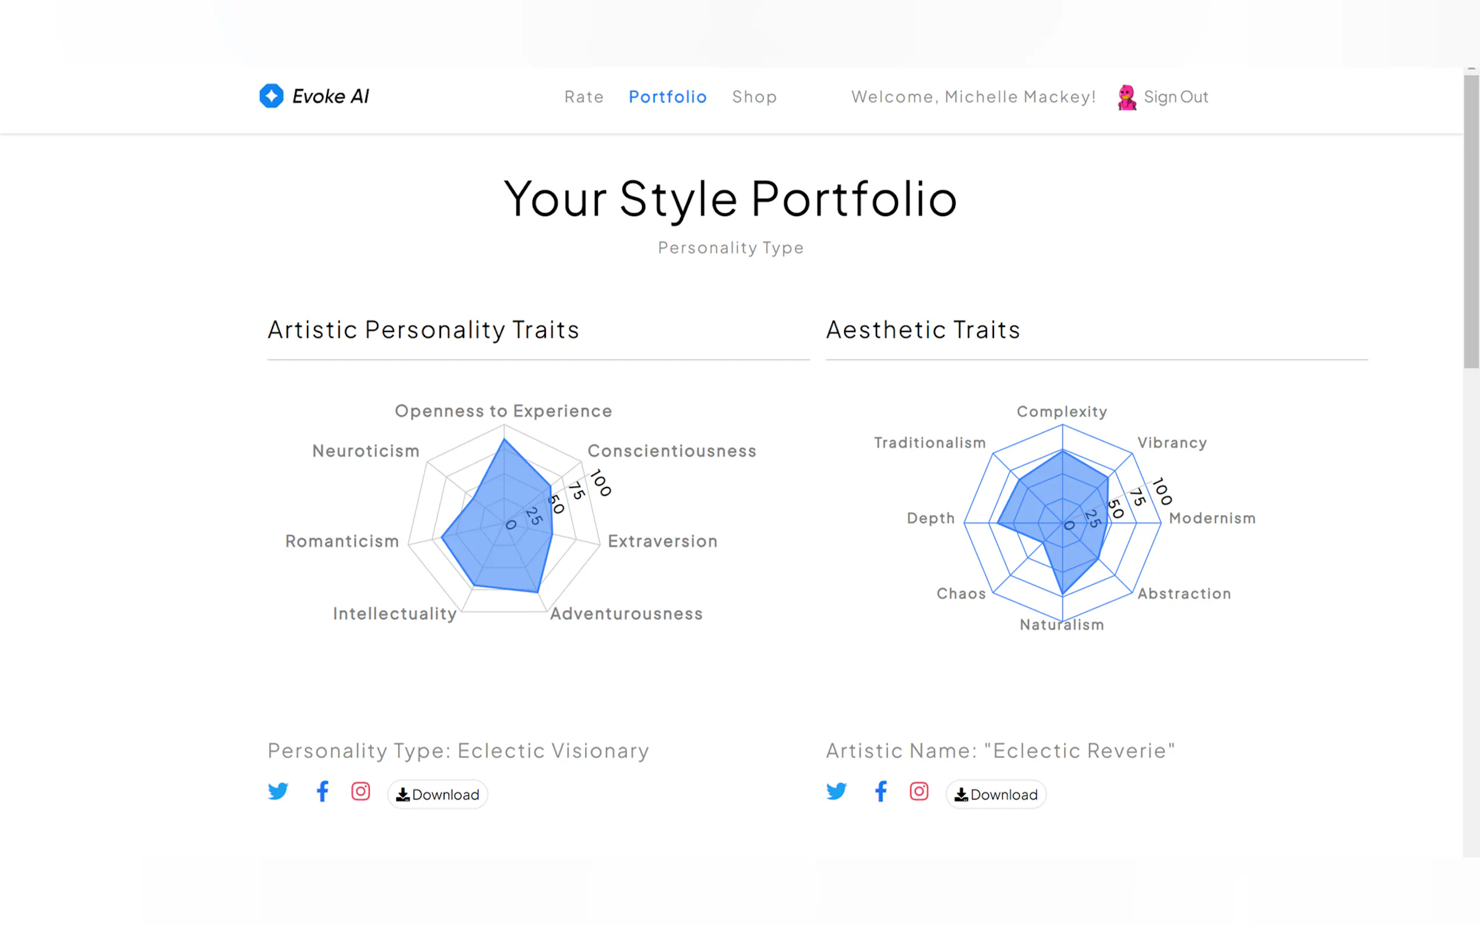Share Personality Type on Facebook
Image resolution: width=1480 pixels, height=925 pixels.
(322, 791)
